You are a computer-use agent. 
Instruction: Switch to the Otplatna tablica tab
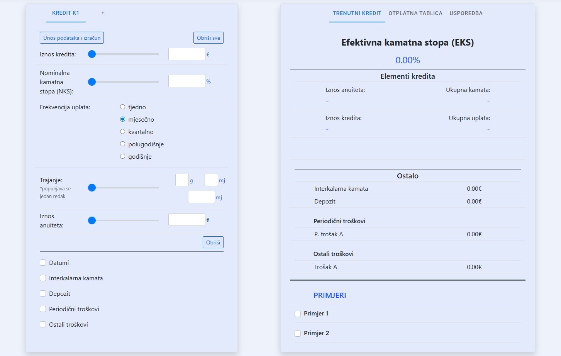[415, 13]
